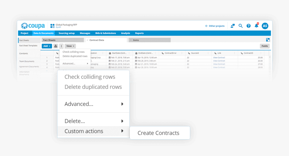289x156 pixels.
Task: Open View Contract link in row 27.00
Action: tap(219, 64)
